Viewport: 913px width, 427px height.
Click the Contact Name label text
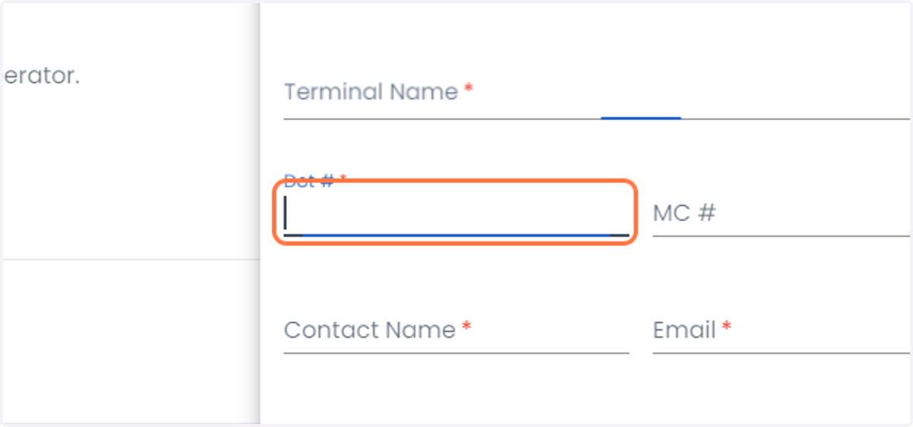pos(370,331)
